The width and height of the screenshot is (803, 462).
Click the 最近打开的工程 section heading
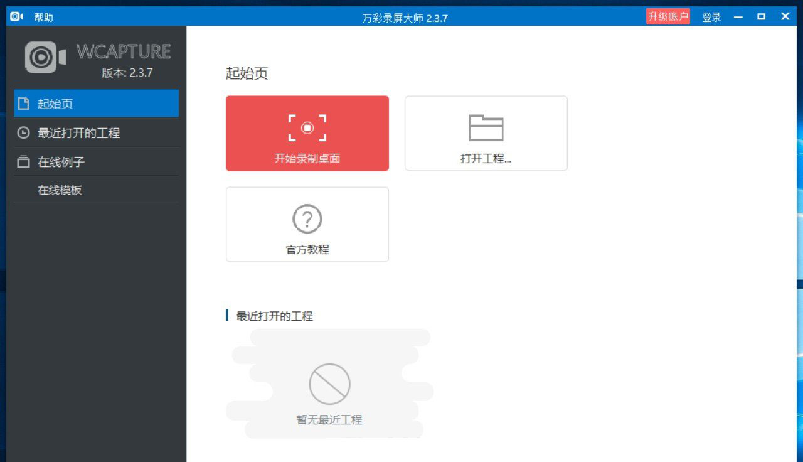coord(274,316)
